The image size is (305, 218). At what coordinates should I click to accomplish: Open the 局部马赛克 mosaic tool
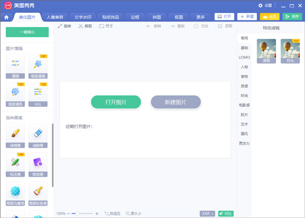click(15, 194)
